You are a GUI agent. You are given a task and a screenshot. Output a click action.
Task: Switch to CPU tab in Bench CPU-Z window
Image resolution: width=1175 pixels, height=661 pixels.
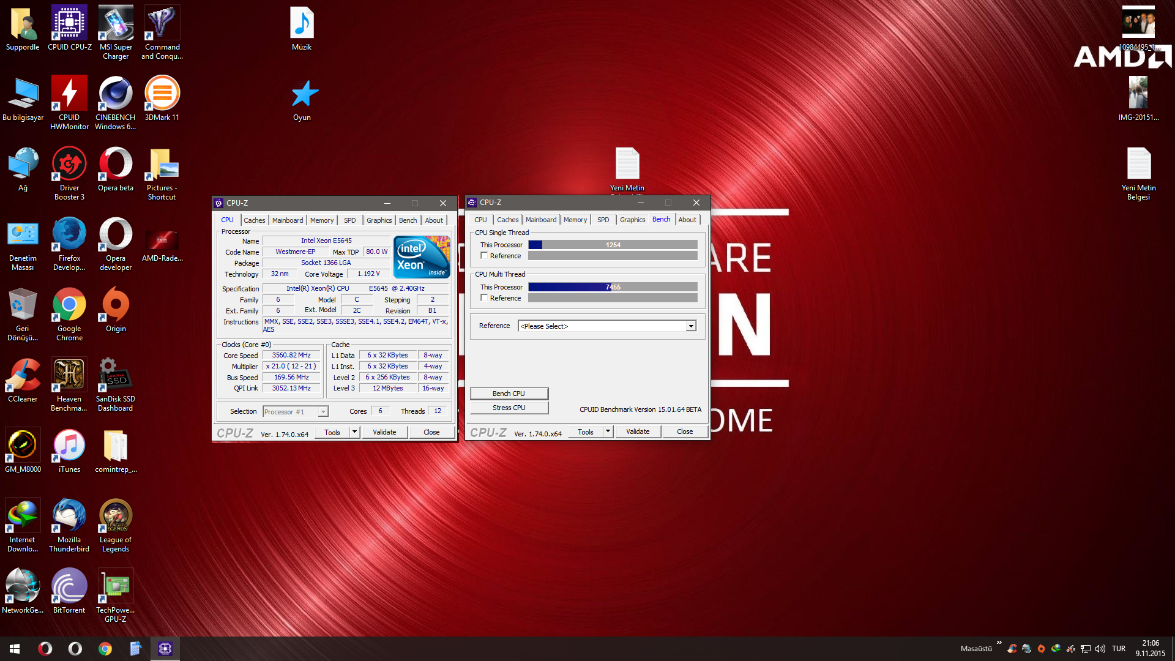coord(481,220)
